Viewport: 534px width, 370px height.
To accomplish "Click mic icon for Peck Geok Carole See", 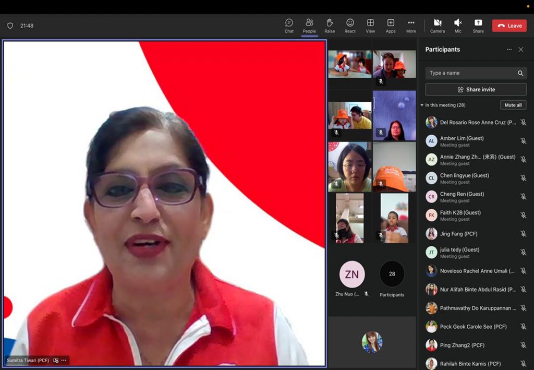I will (x=524, y=327).
